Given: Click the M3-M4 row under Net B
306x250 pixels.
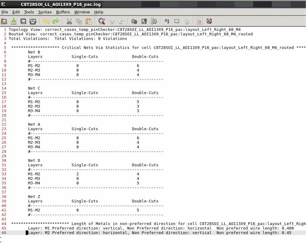Looking at the screenshot, I should pos(84,75).
